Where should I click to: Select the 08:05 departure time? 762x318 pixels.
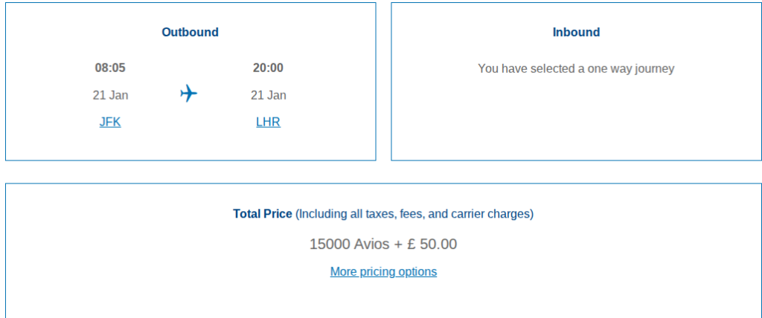(x=110, y=68)
